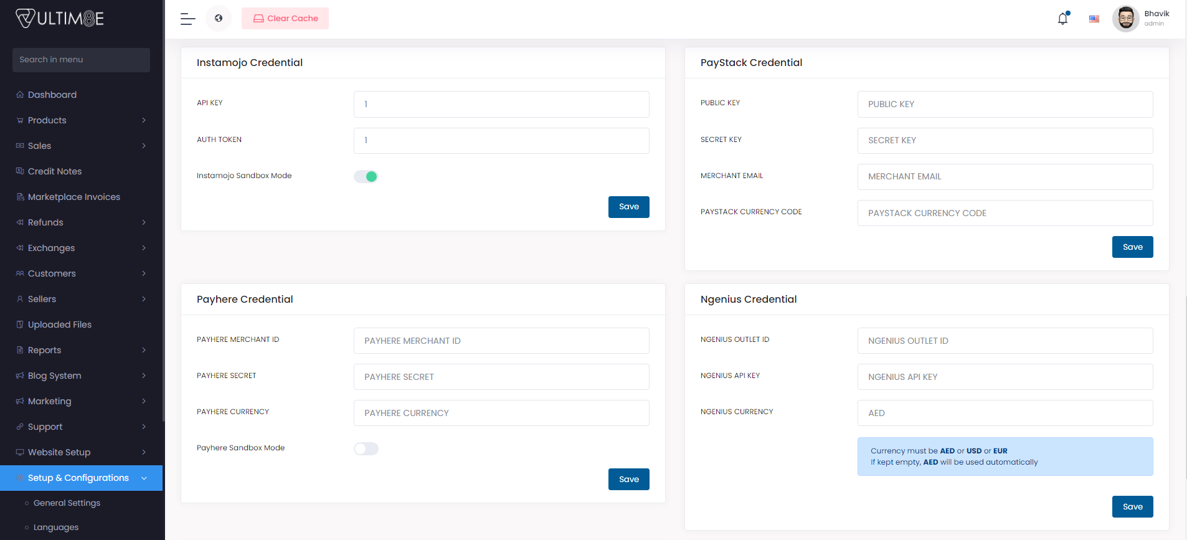Click the NGENIUS CURRENCY field
The image size is (1187, 540).
(x=1005, y=413)
